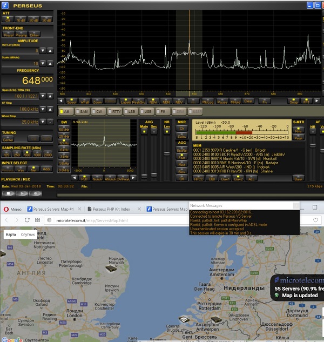Decrease CF Step with down arrow
Image resolution: width=324 pixels, height=342 pixels.
pos(43,109)
